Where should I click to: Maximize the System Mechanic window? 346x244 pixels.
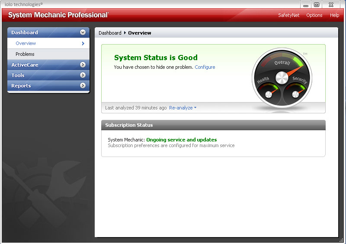[x=317, y=5]
